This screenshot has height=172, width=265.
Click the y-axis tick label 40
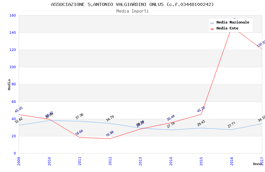[x=14, y=119]
